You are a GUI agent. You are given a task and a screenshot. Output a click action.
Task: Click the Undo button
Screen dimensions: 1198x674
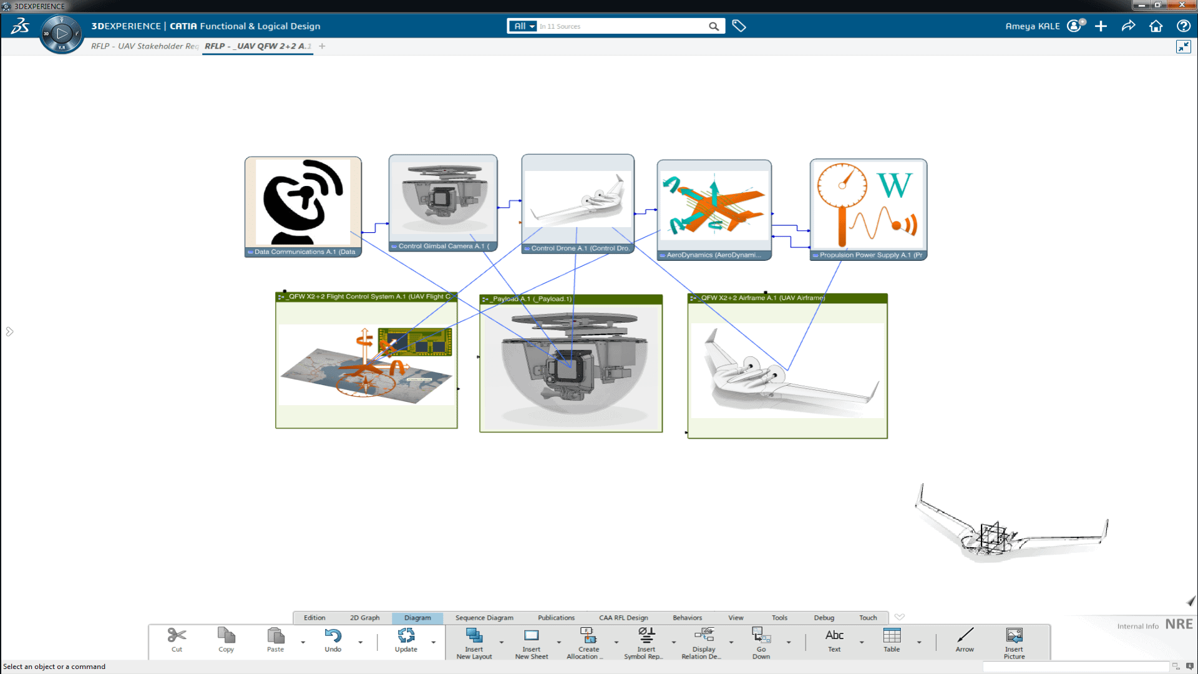click(333, 636)
